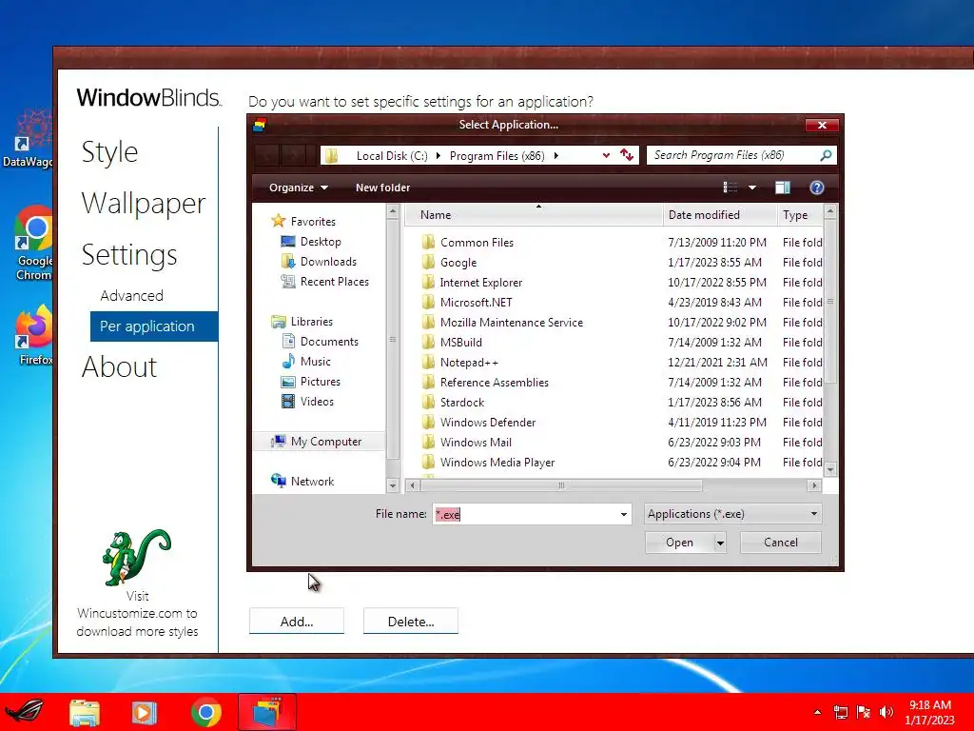This screenshot has width=974, height=731.
Task: Select My Computer in navigation pane
Action: coord(325,442)
